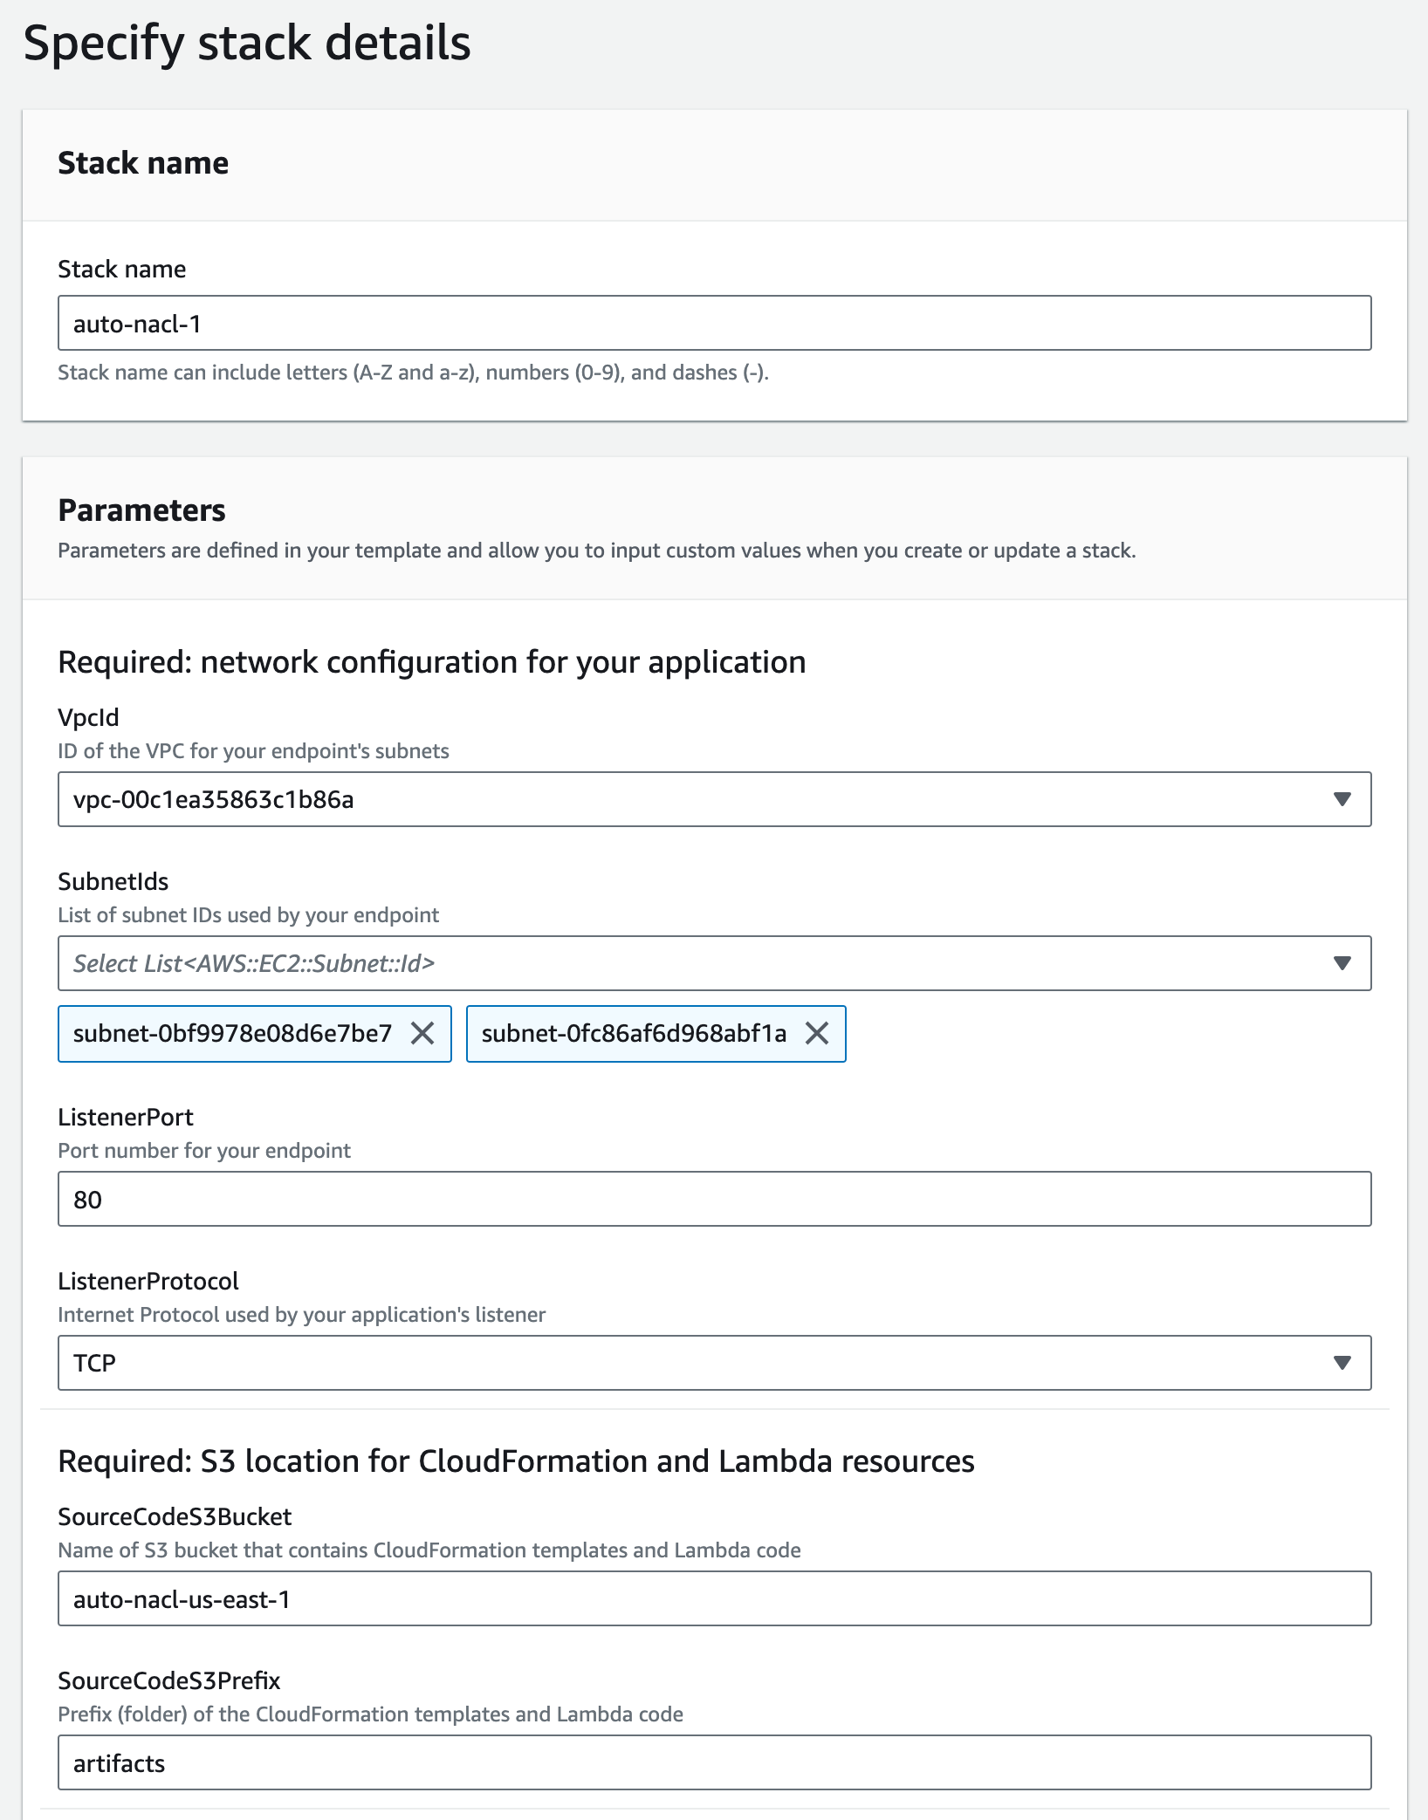Remove subnet-0fc86af6d968abf1a with its X icon
This screenshot has height=1820, width=1428.
[817, 1034]
